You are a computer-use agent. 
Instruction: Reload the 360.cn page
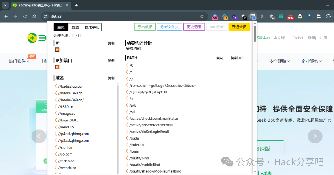click(x=25, y=16)
